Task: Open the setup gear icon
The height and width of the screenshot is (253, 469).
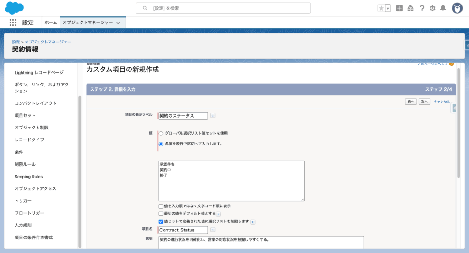Action: [x=432, y=8]
